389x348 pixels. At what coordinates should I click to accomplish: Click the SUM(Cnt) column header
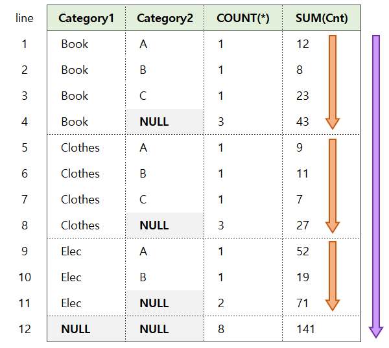click(322, 18)
